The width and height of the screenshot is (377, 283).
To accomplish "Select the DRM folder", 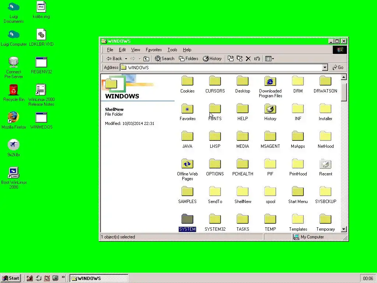I will tap(298, 84).
